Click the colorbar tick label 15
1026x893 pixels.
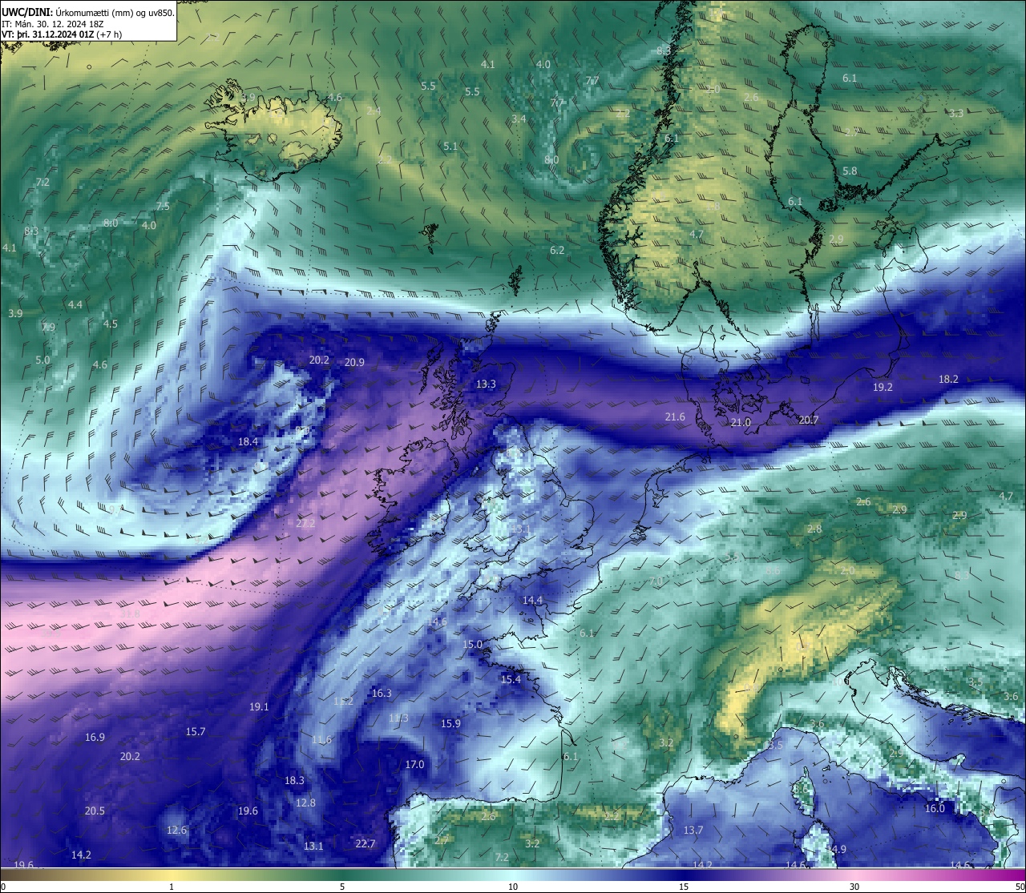click(x=684, y=887)
